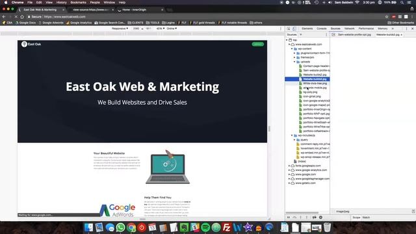Open Spotify from the Dock
The width and height of the screenshot is (416, 234).
click(205, 227)
